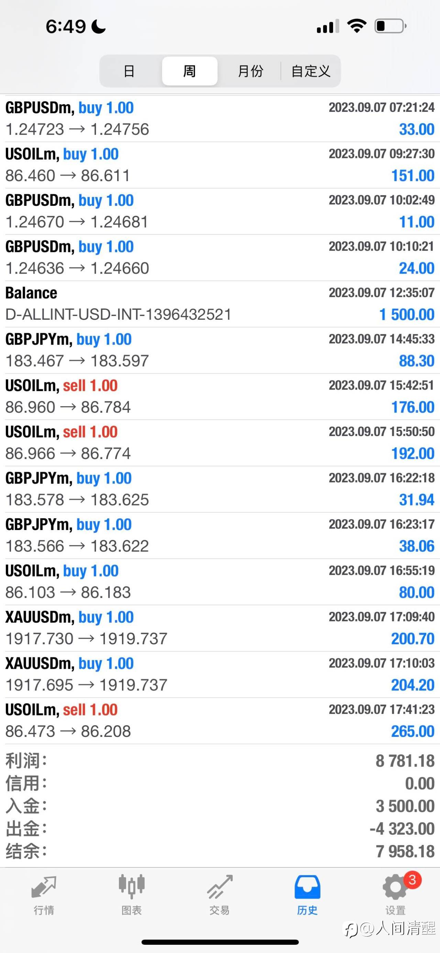Open the 图表 chart candlestick icon
This screenshot has height=953, width=440.
click(x=132, y=887)
